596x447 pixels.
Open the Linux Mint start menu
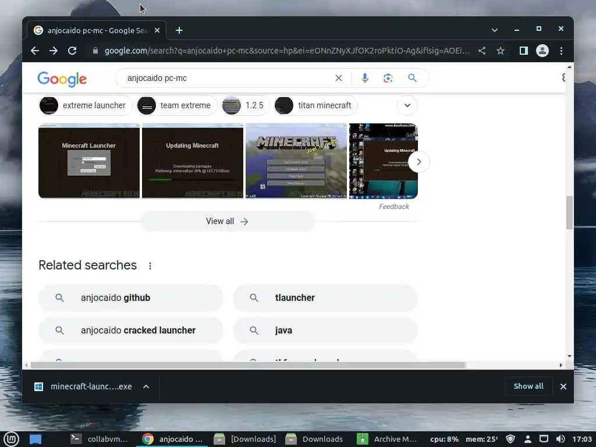pos(12,439)
